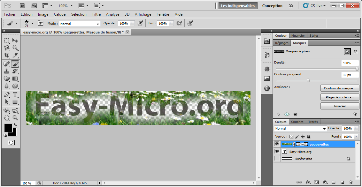Select the Healing Brush tool

pos(7,64)
